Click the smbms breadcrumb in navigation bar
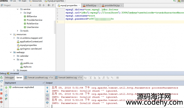 click(x=4, y=1)
